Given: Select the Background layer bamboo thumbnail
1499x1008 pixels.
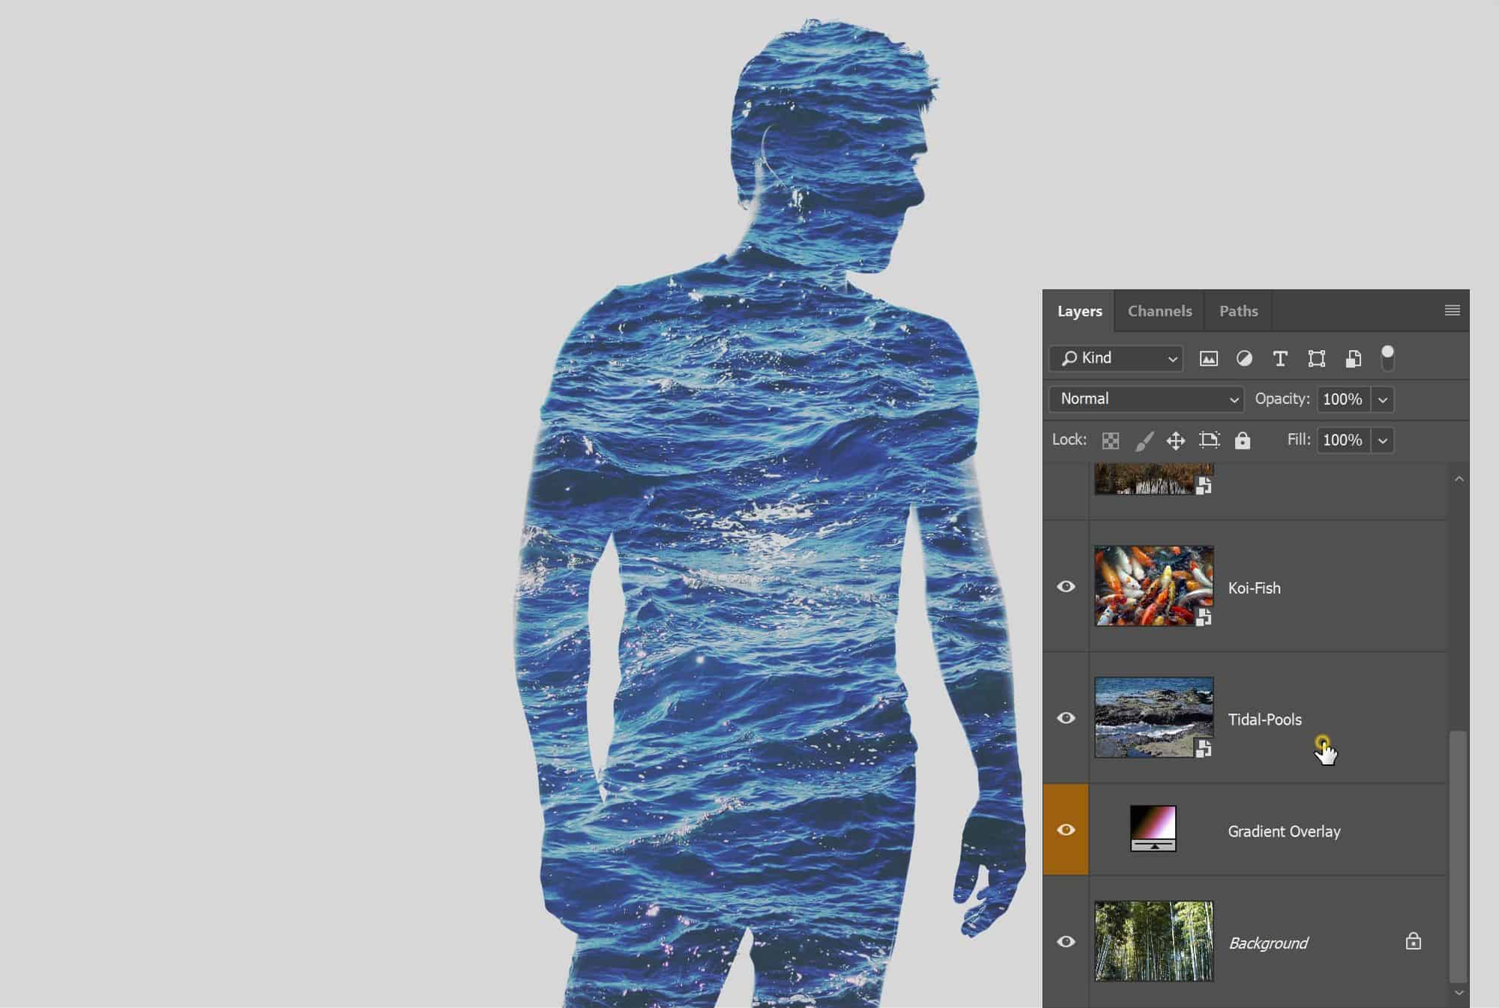Looking at the screenshot, I should click(1153, 941).
